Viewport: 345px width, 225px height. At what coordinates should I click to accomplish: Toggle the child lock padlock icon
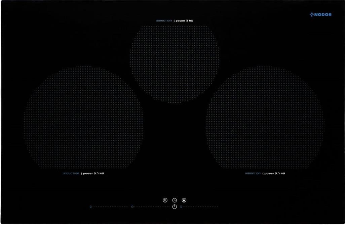point(184,200)
